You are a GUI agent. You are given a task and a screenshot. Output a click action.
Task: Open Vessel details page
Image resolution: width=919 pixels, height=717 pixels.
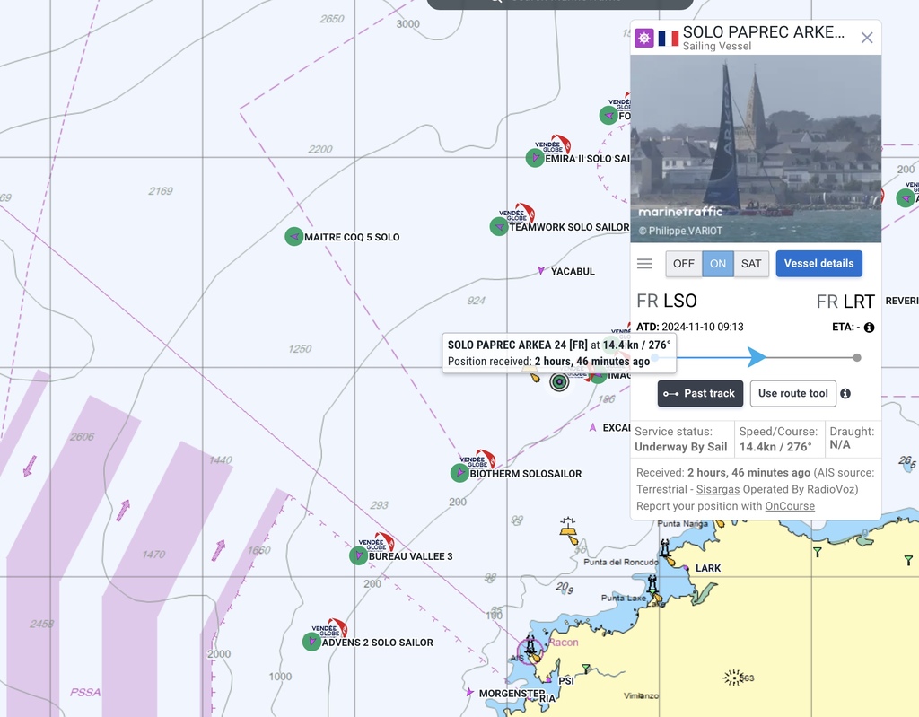[x=818, y=264]
